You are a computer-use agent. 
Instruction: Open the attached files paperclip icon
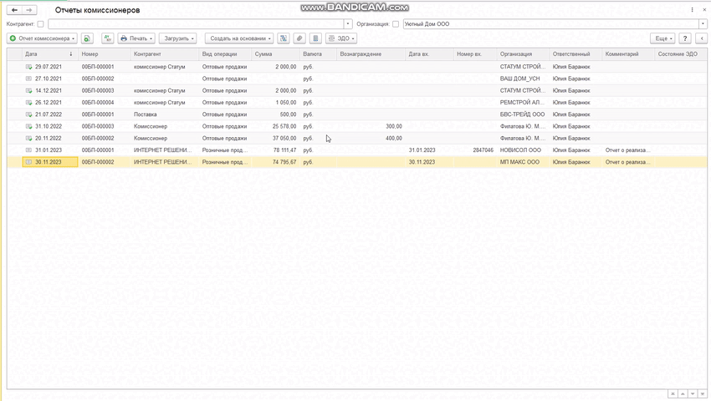point(299,38)
